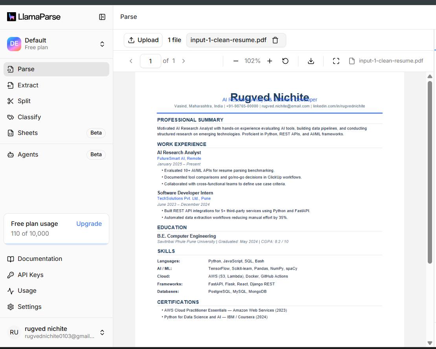The image size is (436, 349).
Task: Open API Keys page
Action: click(57, 275)
